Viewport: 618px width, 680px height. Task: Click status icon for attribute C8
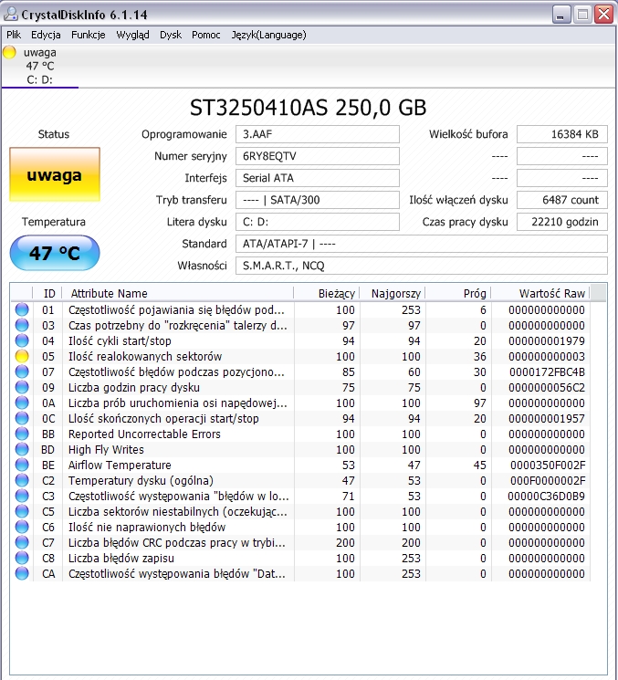[22, 558]
